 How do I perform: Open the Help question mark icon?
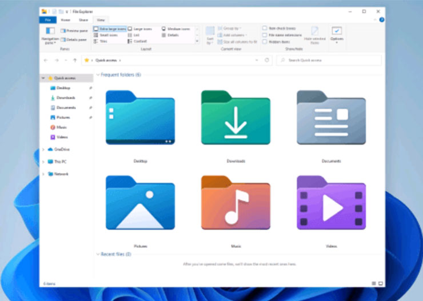(382, 19)
